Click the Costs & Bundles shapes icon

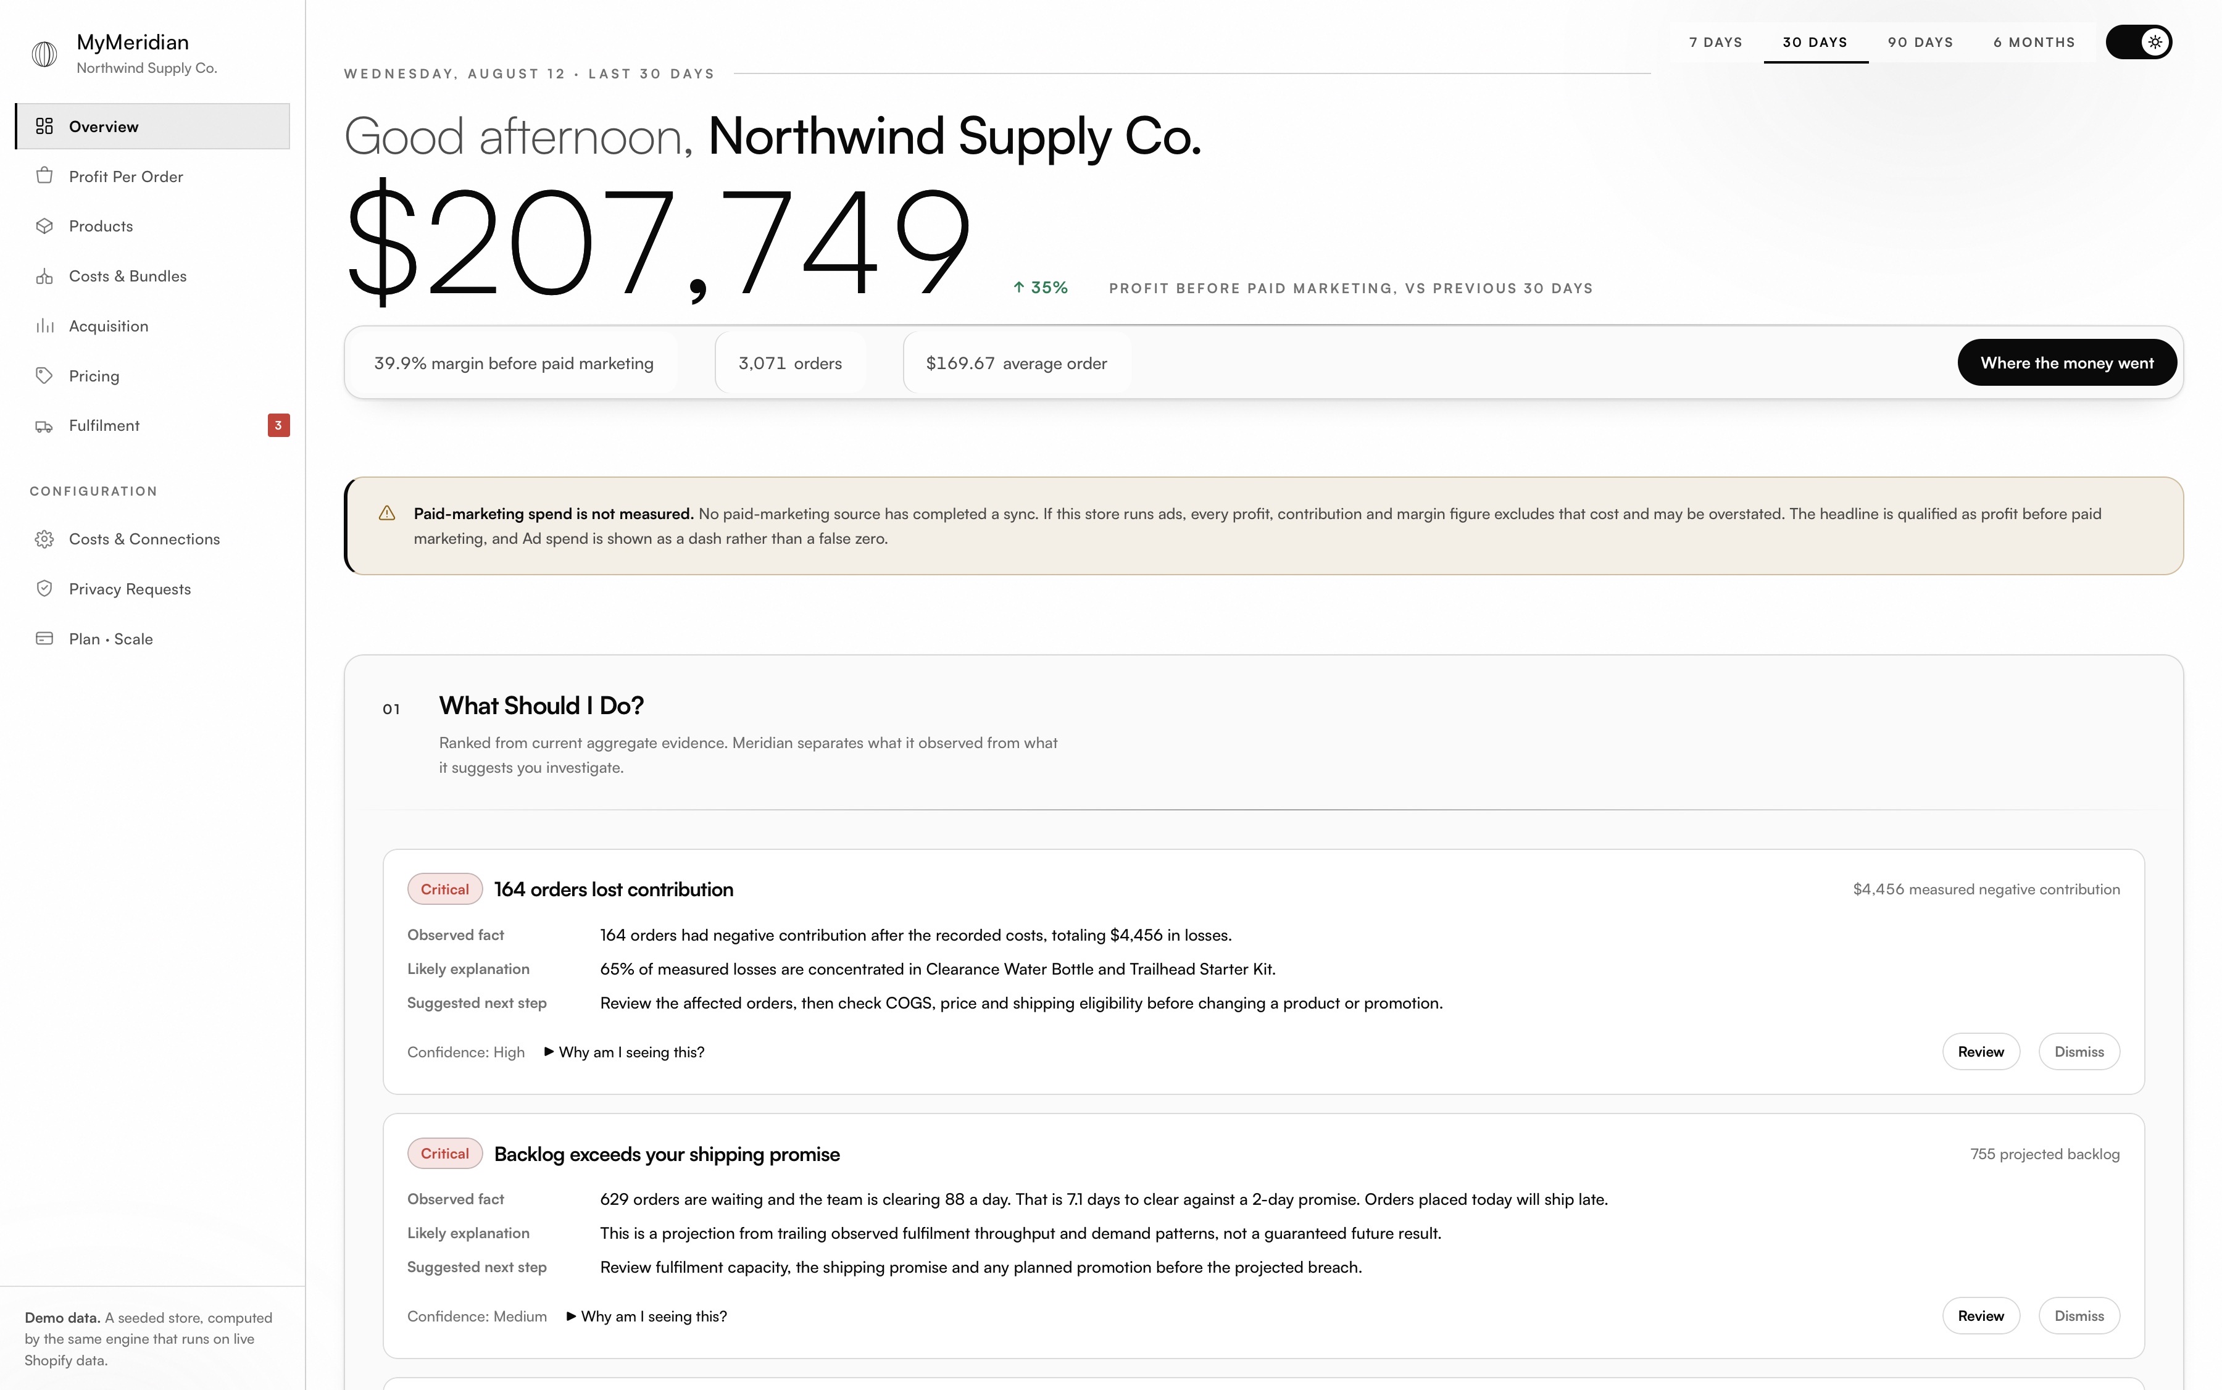coord(44,276)
